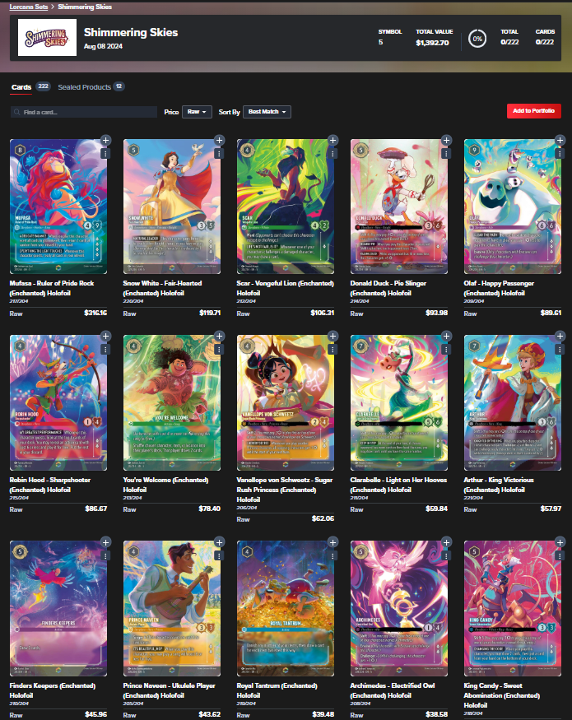Click the Aug 08 2024 release date
572x720 pixels.
[x=103, y=46]
